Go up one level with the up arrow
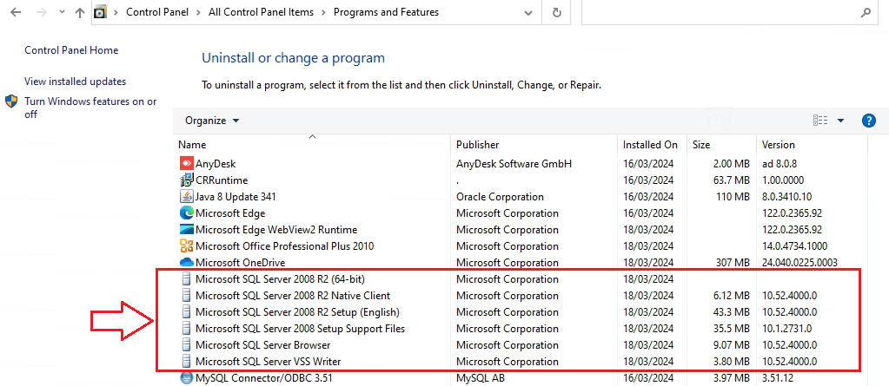Screen dimensions: 889x386 pyautogui.click(x=79, y=12)
